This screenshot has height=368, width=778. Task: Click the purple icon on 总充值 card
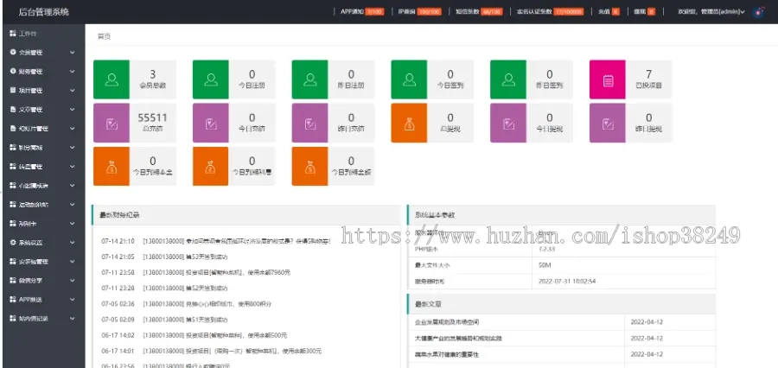112,123
